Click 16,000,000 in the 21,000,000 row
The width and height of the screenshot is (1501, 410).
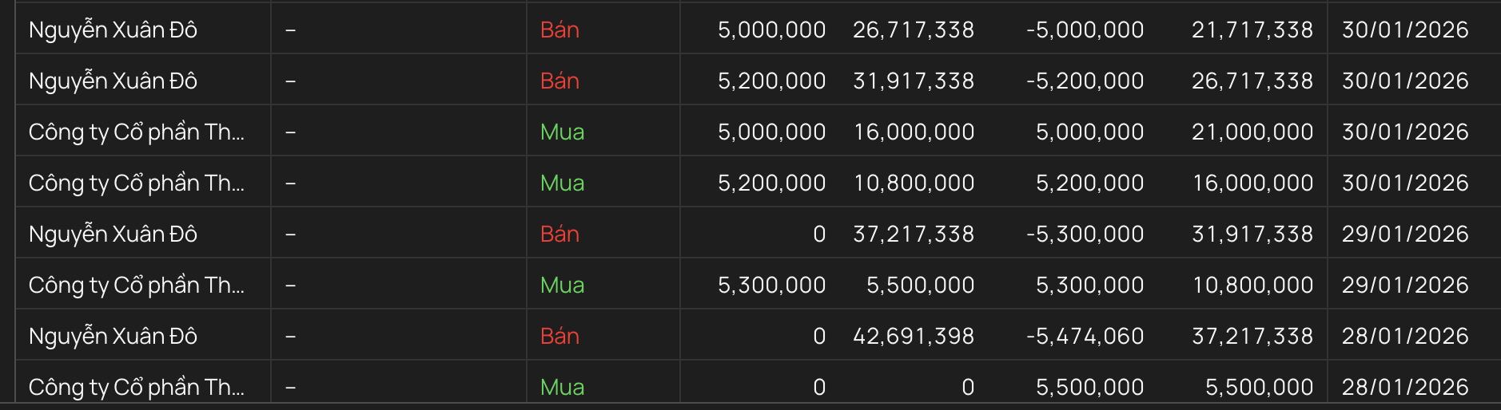click(x=913, y=132)
